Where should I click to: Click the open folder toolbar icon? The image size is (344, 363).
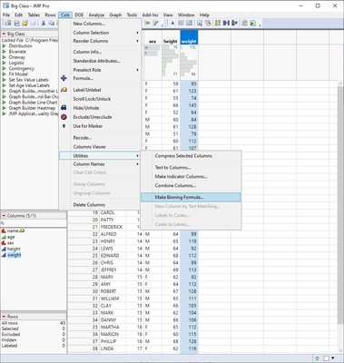(x=25, y=24)
